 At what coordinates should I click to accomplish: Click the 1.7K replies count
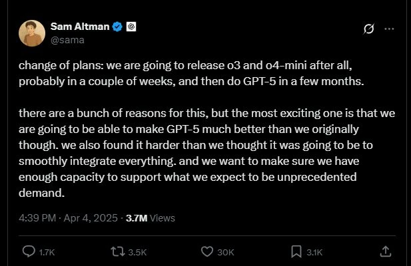tap(47, 252)
